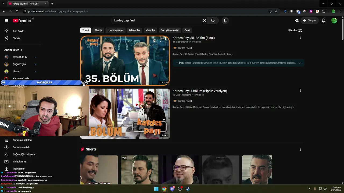This screenshot has height=193, width=344.
Task: Open Steam from the taskbar
Action: [x=188, y=189]
